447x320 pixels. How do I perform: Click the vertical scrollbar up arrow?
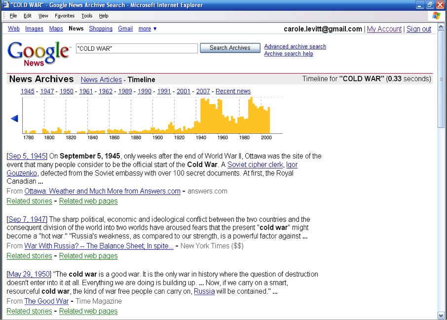tap(441, 27)
